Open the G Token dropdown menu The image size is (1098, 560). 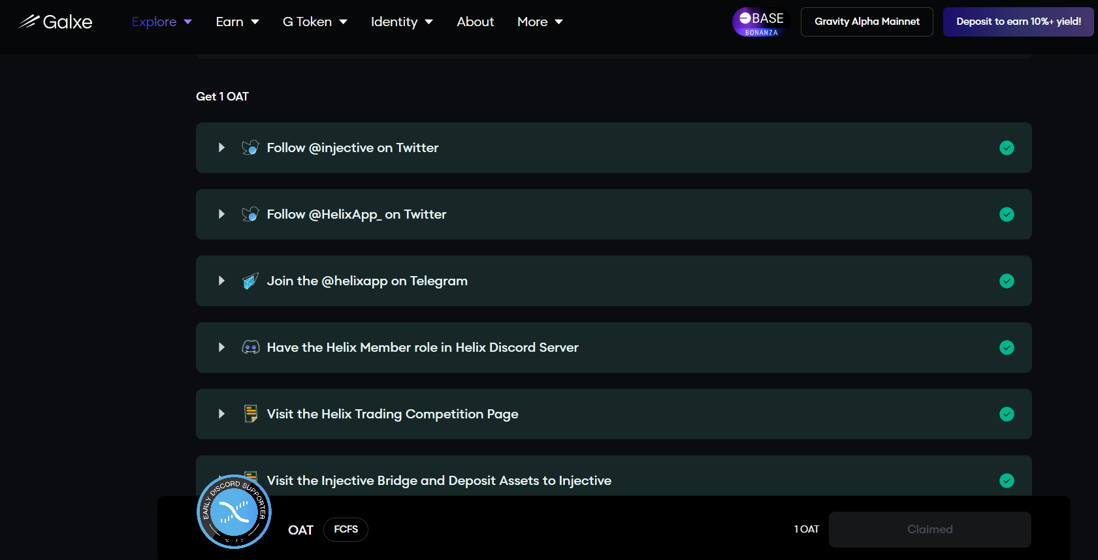click(x=315, y=22)
